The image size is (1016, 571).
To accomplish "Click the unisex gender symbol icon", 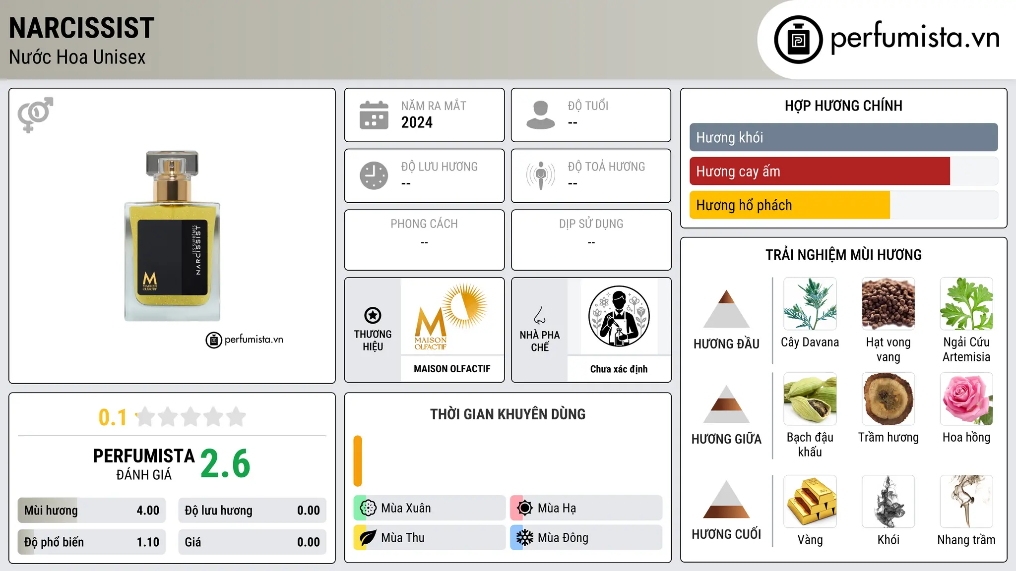I will 35,114.
